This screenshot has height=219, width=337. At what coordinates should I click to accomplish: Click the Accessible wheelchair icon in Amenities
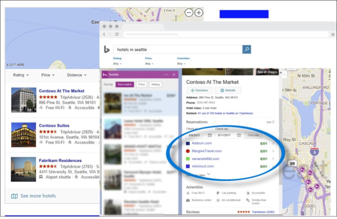(x=248, y=193)
